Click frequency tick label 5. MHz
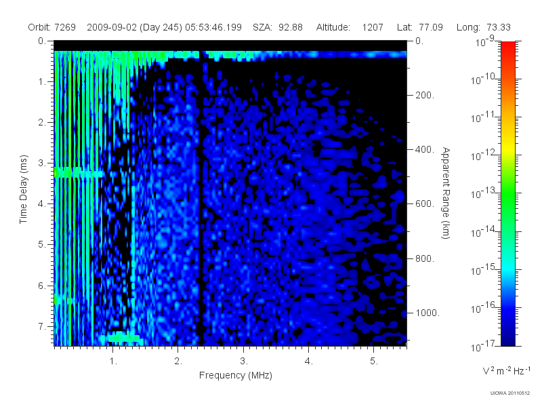The width and height of the screenshot is (542, 407). pos(374,362)
